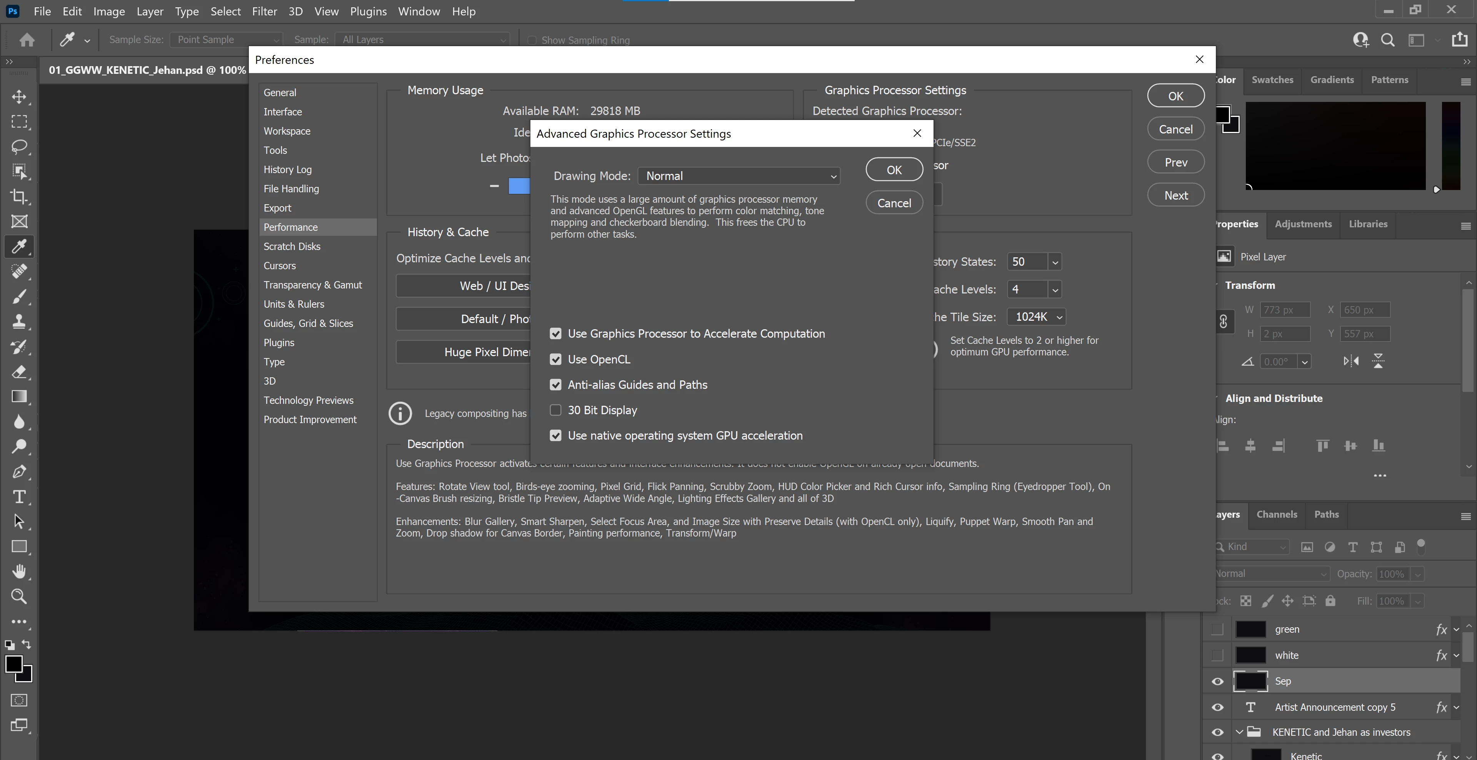Select Scratch Disks preferences category
Screen dimensions: 1477x760
click(x=292, y=247)
